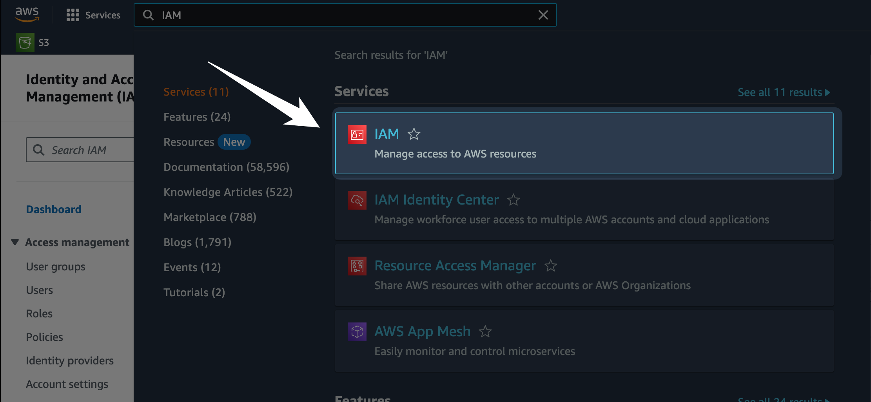The width and height of the screenshot is (871, 402).
Task: Open the Resource Access Manager link
Action: click(x=455, y=266)
